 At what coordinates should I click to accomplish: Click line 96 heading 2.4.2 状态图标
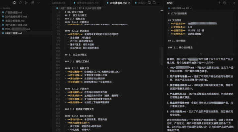(77, 31)
